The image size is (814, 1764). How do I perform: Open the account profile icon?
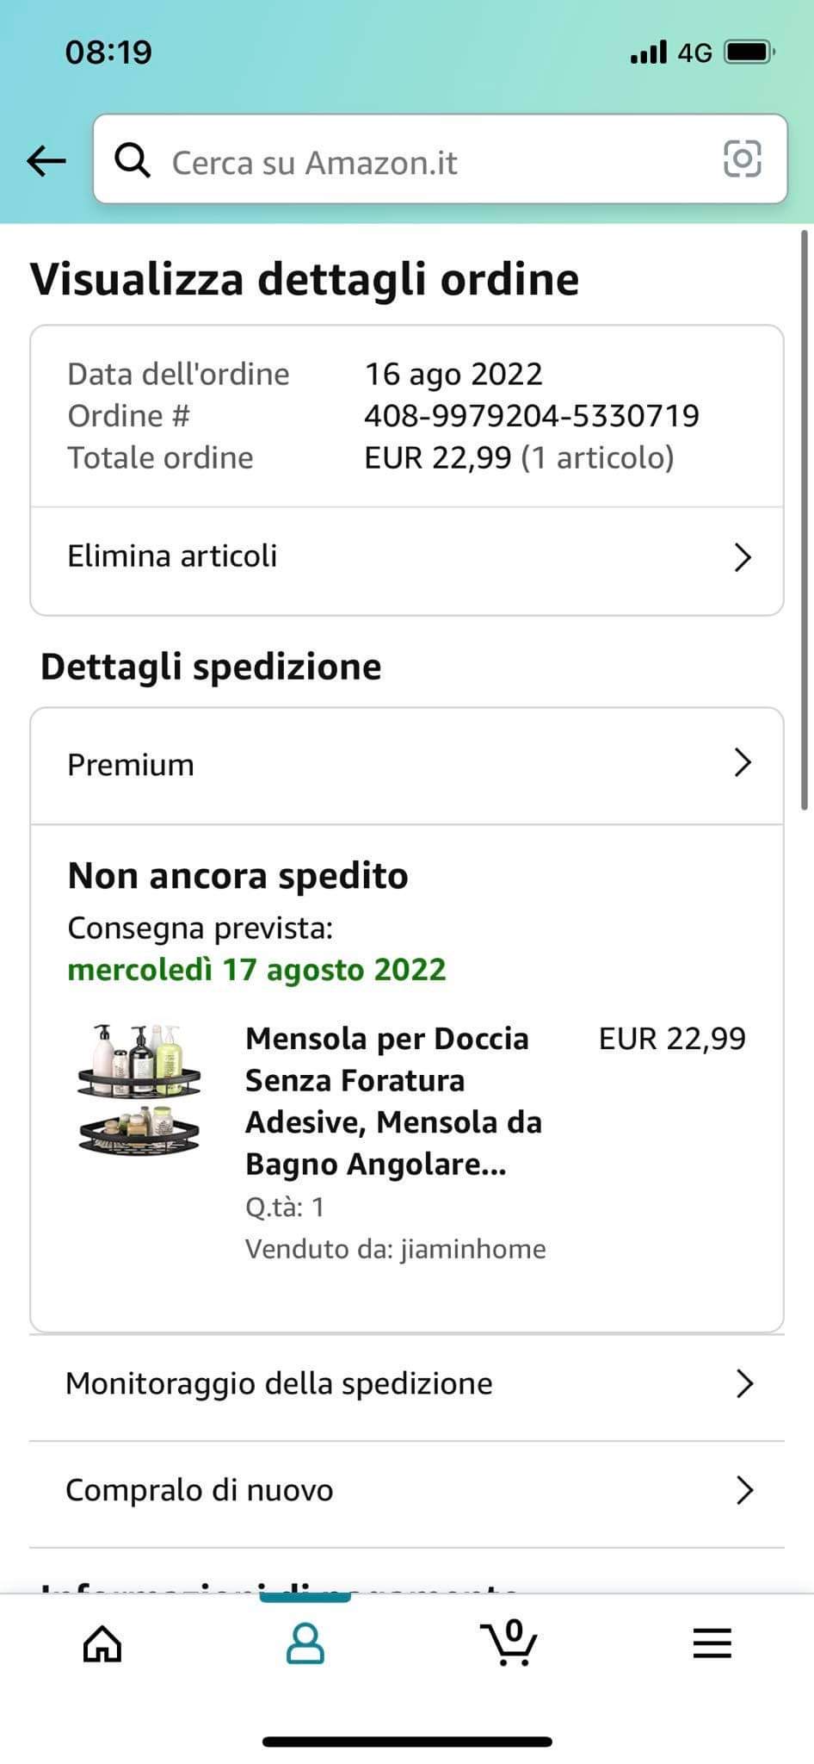coord(305,1643)
